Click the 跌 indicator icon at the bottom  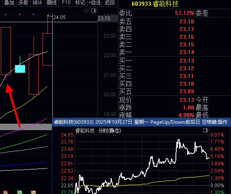tap(19, 192)
